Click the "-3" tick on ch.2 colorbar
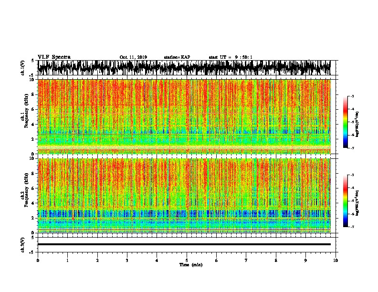378x292 pixels. tap(352, 175)
